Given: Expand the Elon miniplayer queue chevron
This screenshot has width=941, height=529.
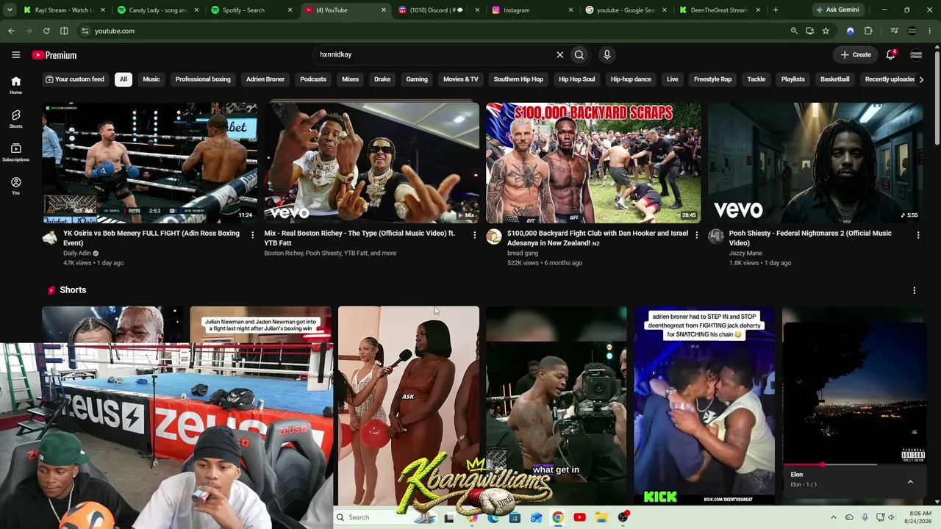Looking at the screenshot, I should click(x=910, y=482).
